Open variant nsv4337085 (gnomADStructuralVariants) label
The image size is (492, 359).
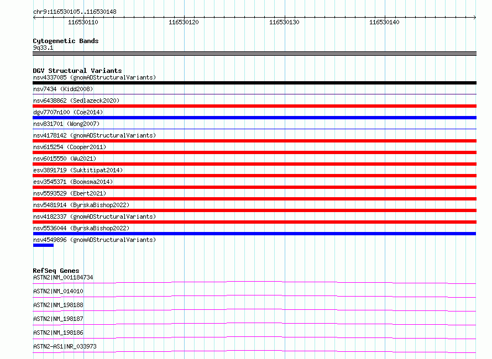(x=95, y=77)
